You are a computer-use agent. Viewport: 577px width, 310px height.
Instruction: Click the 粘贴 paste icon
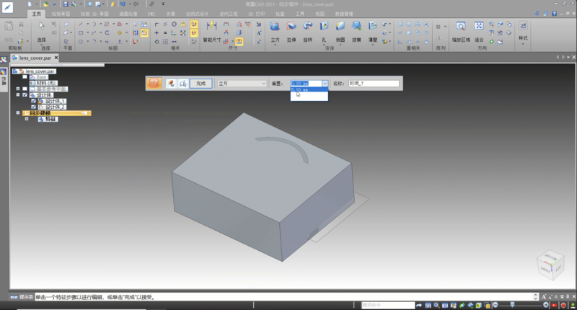pos(9,26)
